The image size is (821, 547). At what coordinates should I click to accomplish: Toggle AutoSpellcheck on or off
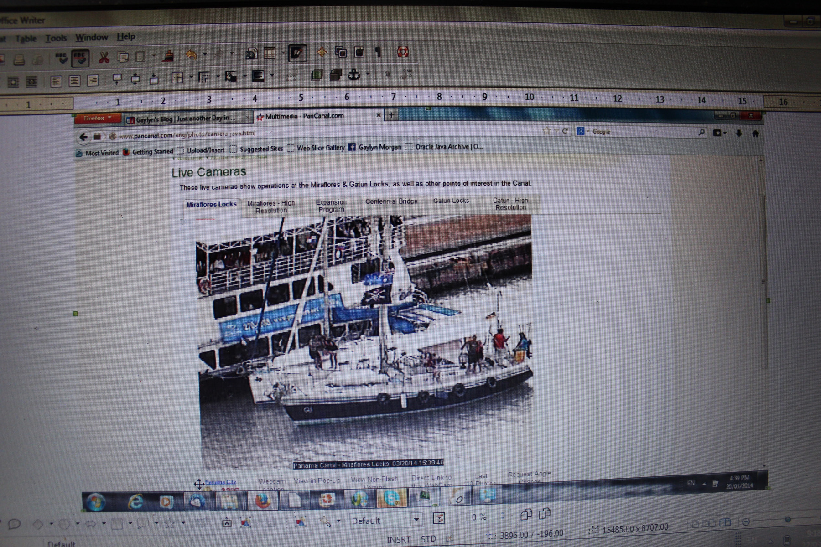80,58
